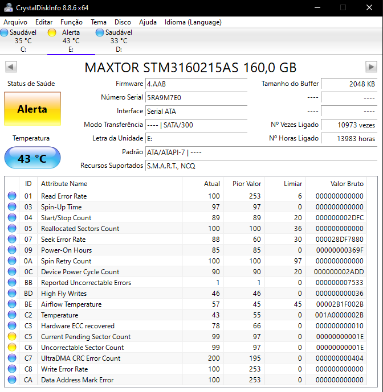383x392 pixels.
Task: Select drive C: Saudável 35 °C tab
Action: tap(23, 41)
